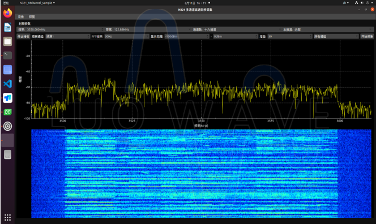Open the Terminal in the dock
The width and height of the screenshot is (376, 224).
(x=8, y=55)
